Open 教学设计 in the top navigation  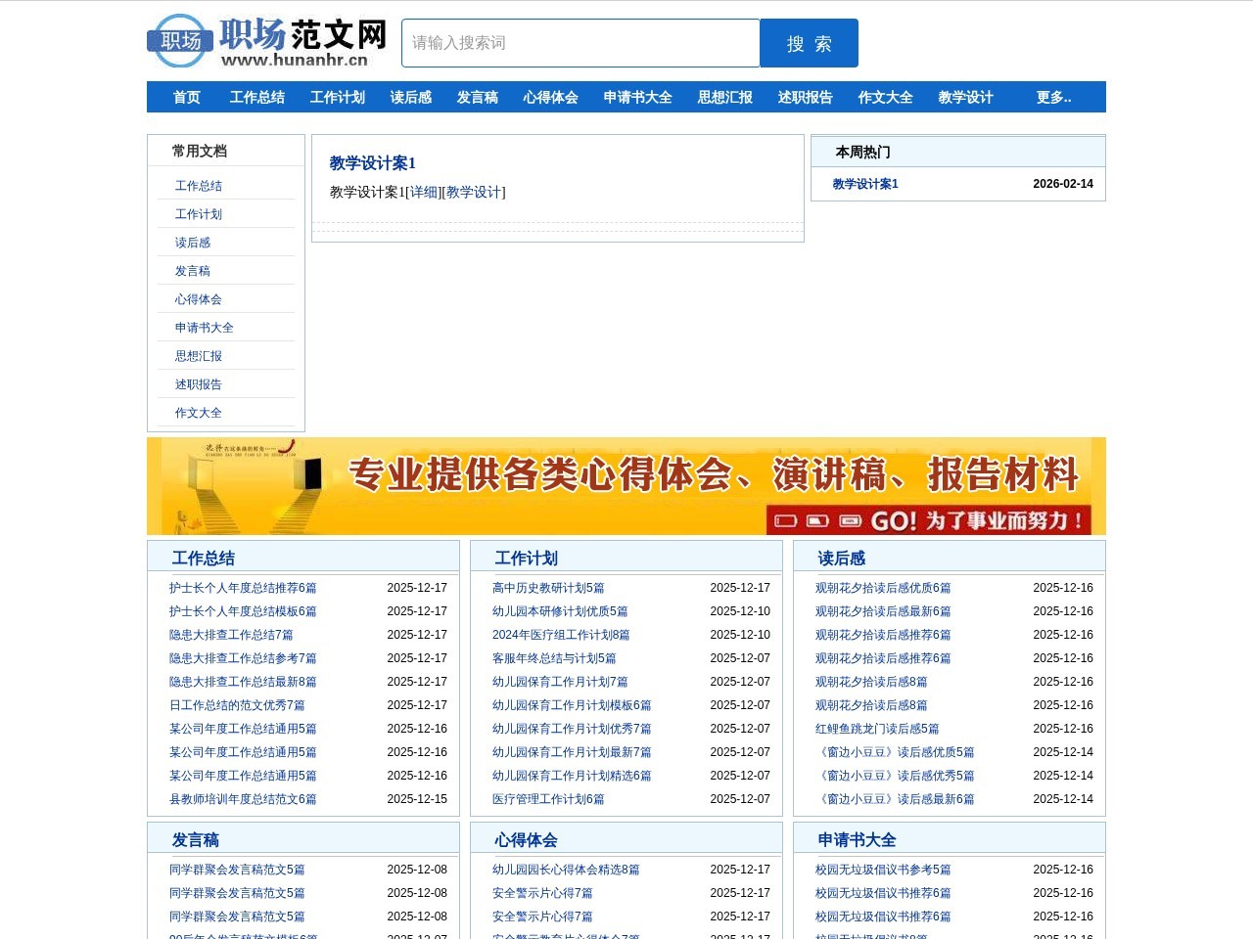click(x=966, y=97)
